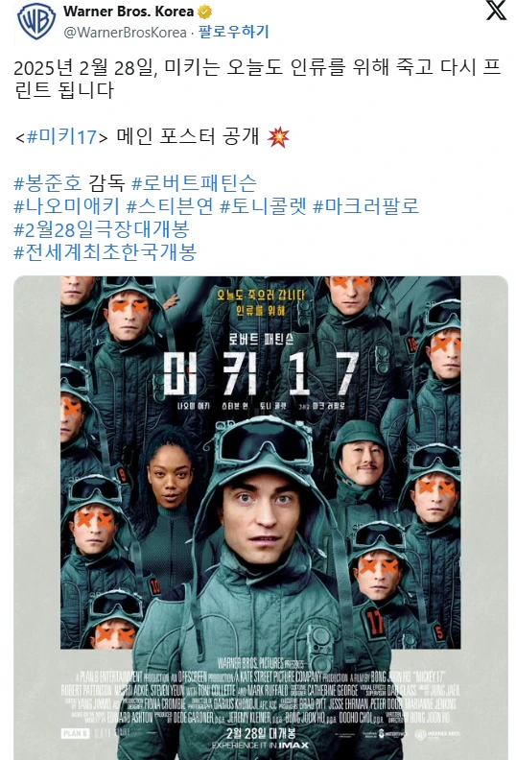Open the #봉준호 hashtag
Viewport: 516px width, 760px height.
click(48, 182)
